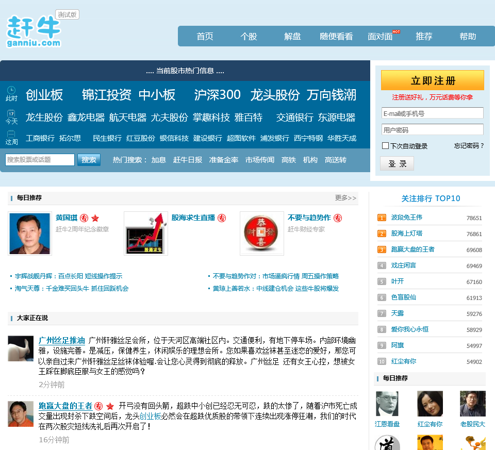The width and height of the screenshot is (495, 450).
Task: Open 广州丝足推油 user link
Action: pyautogui.click(x=62, y=341)
